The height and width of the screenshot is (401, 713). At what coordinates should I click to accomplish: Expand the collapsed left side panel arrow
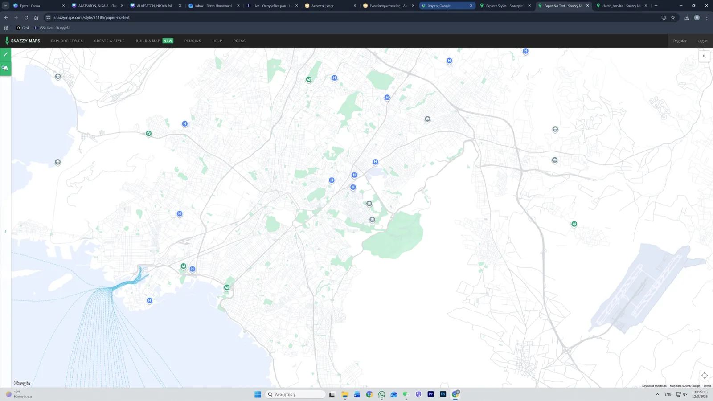pos(5,231)
